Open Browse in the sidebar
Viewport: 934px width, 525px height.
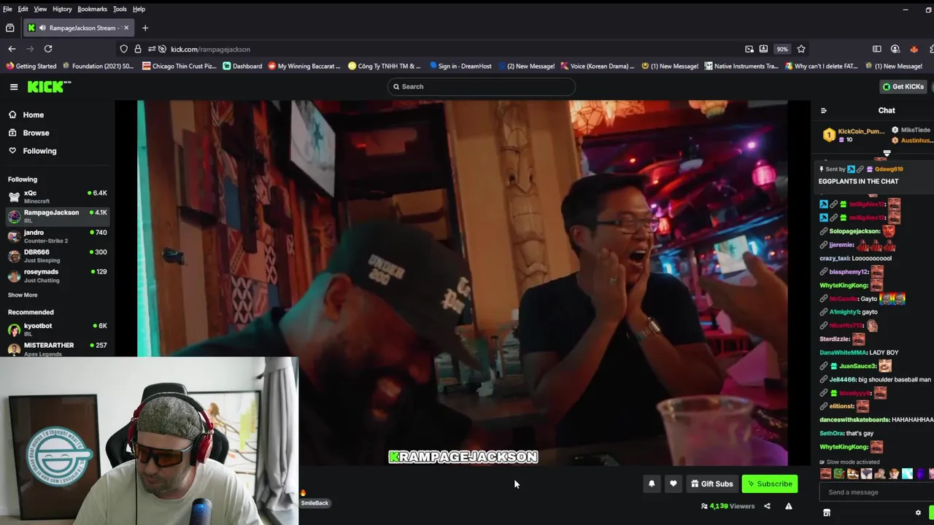click(x=29, y=133)
